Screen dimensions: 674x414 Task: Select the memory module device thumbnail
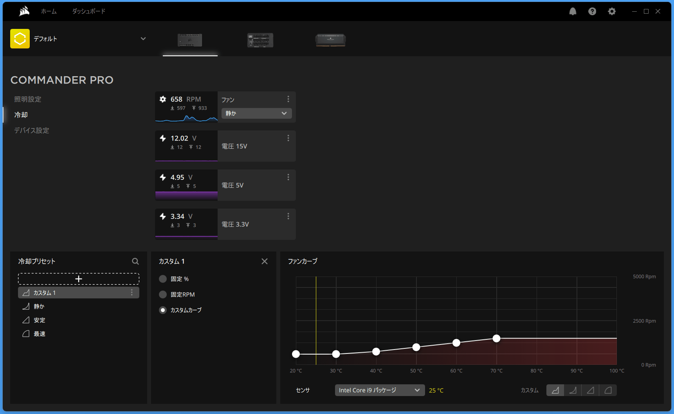(331, 40)
